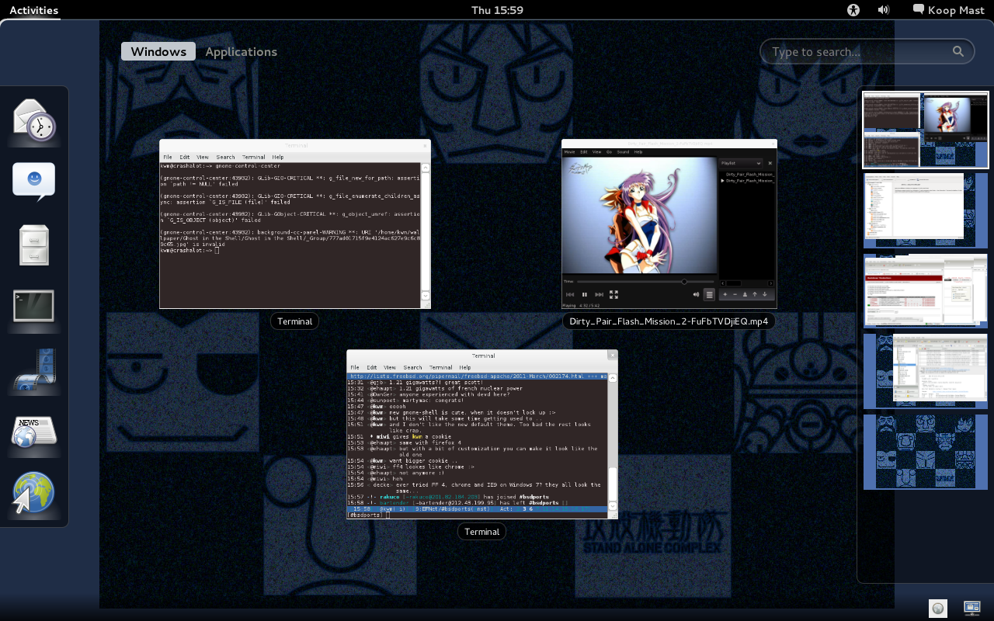Open Edit menu in the video player
Viewport: 994px width, 621px height.
pos(584,152)
